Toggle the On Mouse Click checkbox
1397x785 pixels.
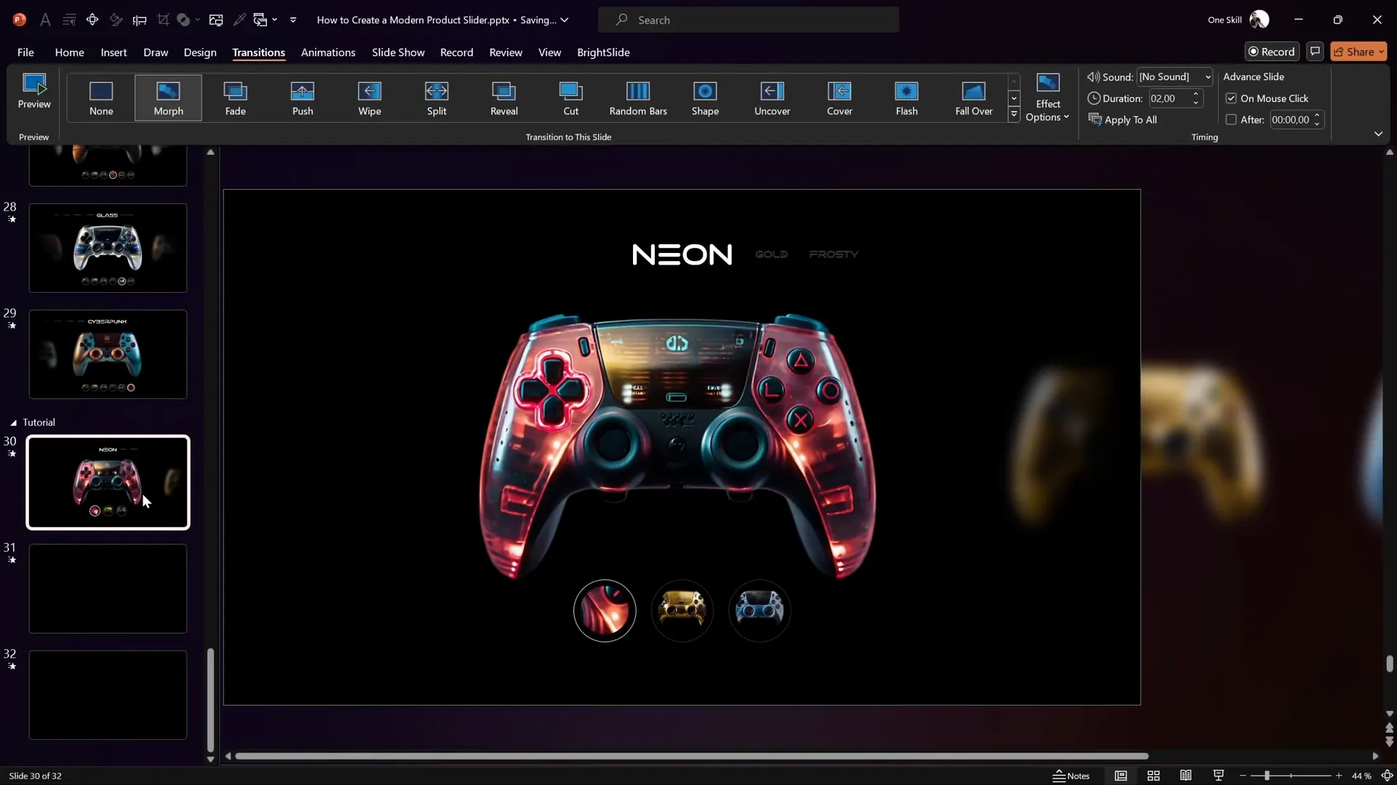click(1231, 98)
